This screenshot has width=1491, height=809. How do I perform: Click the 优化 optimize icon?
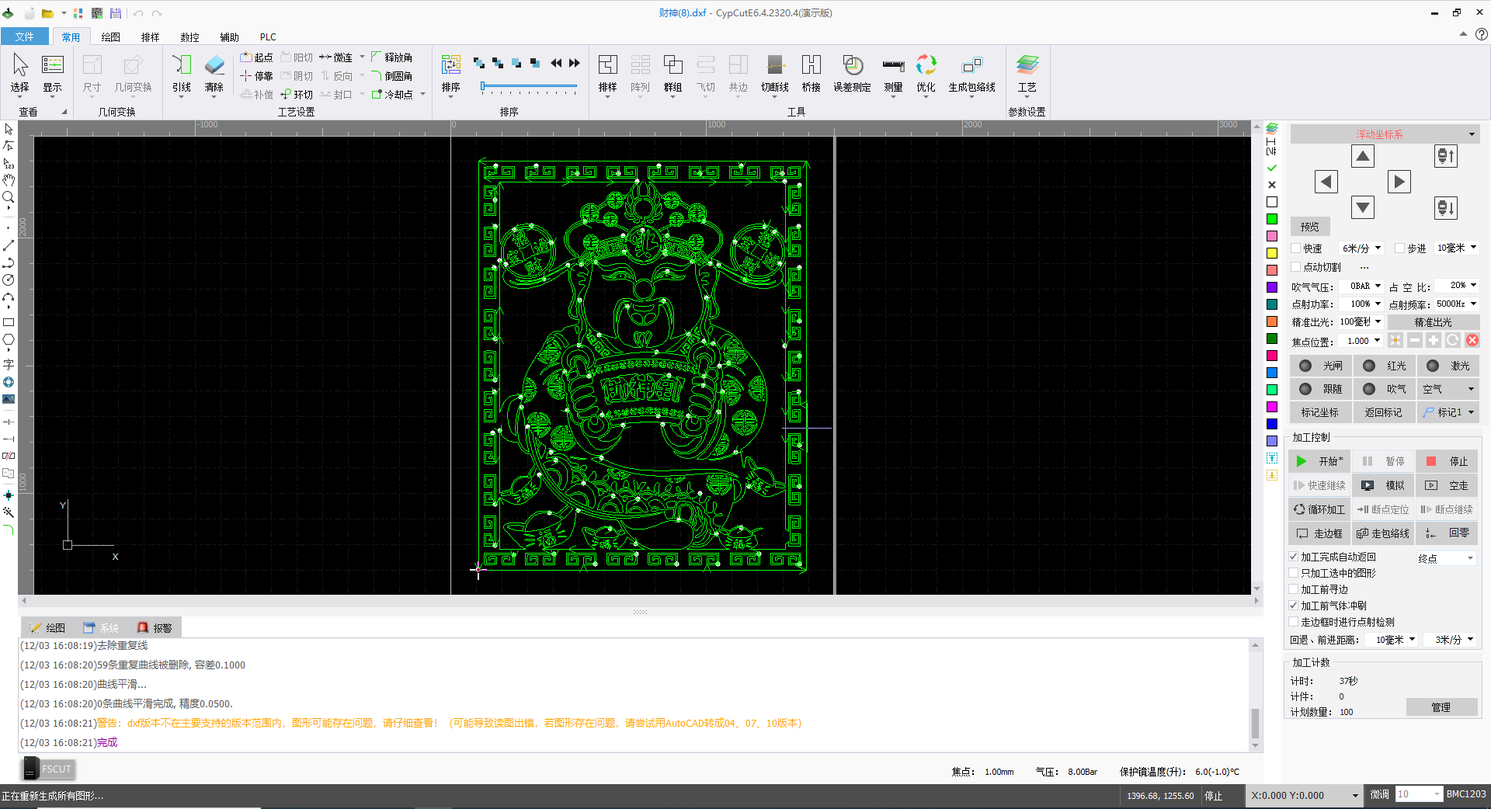[x=926, y=73]
